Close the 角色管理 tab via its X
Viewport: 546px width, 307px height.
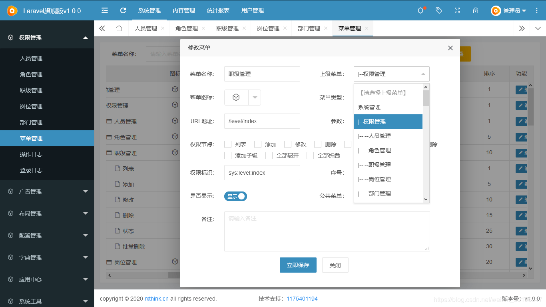(x=203, y=28)
